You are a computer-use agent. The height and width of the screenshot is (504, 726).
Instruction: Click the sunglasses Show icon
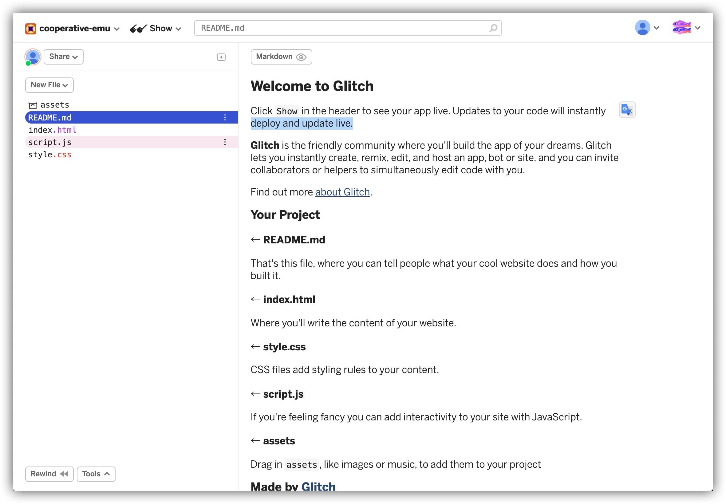tap(139, 29)
